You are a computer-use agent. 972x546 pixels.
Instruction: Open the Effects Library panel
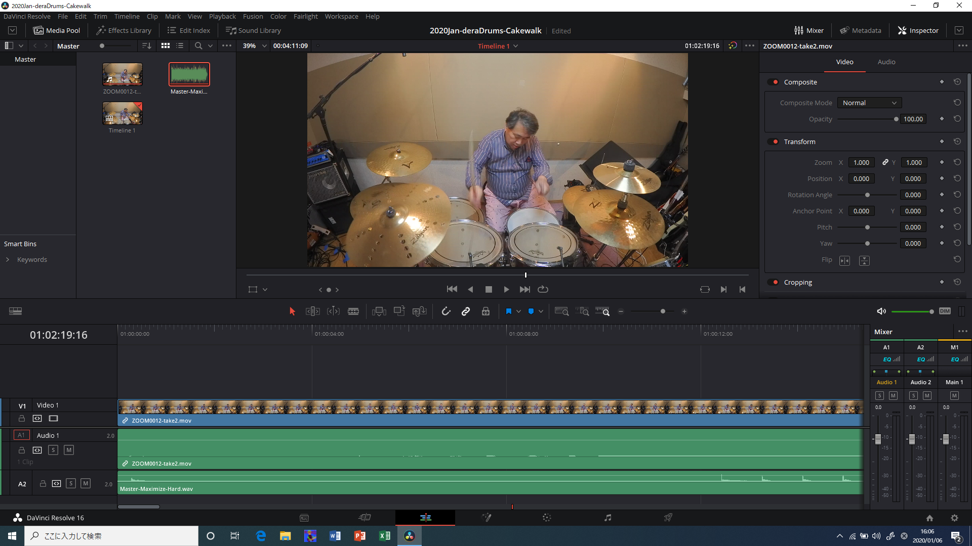[124, 30]
